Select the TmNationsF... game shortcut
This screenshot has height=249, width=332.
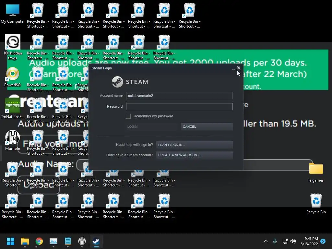tap(13, 108)
